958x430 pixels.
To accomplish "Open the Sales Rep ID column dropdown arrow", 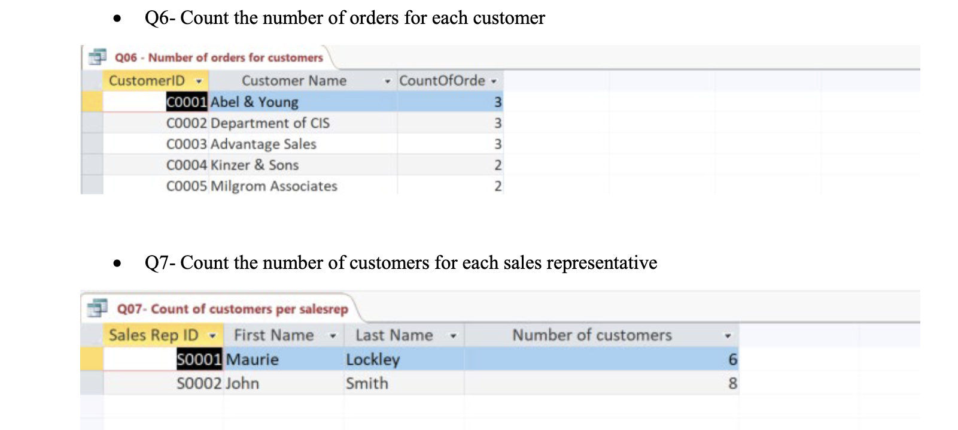I will tap(212, 335).
